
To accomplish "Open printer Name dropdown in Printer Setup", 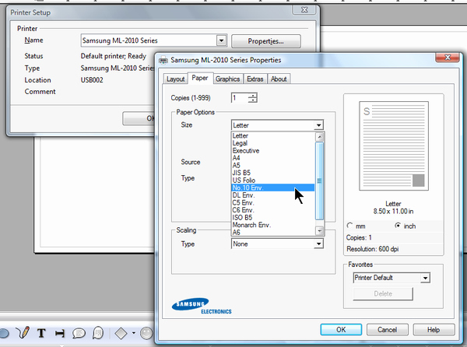I will (221, 40).
